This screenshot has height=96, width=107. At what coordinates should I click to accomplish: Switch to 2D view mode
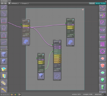2,3
